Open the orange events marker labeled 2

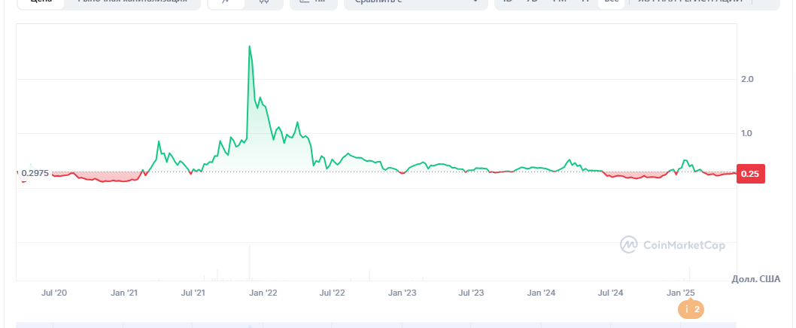pos(691,308)
